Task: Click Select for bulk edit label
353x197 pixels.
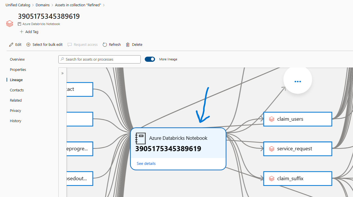Action: click(47, 45)
